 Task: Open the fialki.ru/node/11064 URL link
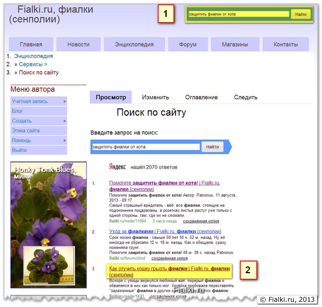(128, 221)
